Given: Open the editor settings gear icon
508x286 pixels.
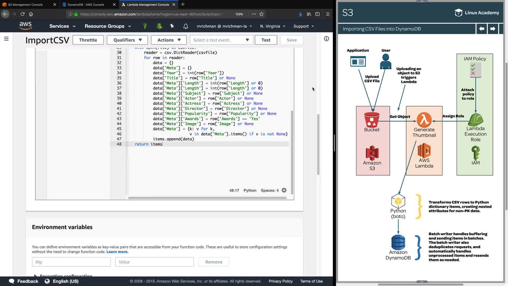Looking at the screenshot, I should pos(284,190).
